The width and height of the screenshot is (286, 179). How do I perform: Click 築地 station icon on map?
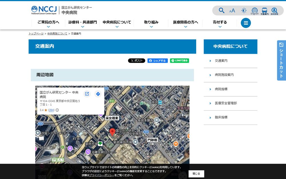pos(160,102)
